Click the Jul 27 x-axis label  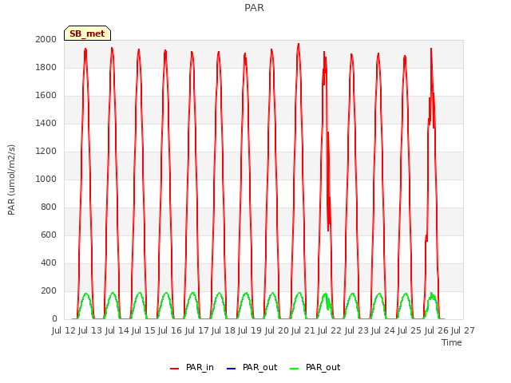[463, 330]
